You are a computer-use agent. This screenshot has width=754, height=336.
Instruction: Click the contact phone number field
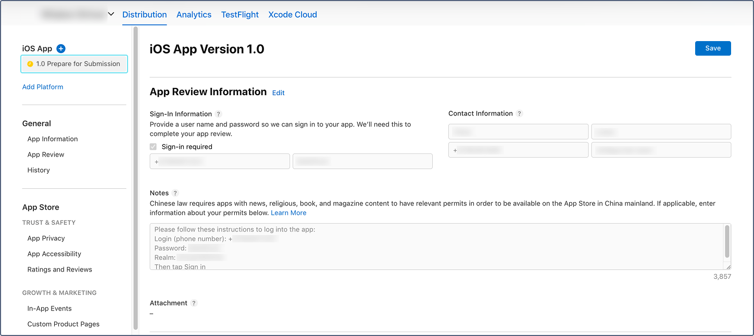pos(519,150)
